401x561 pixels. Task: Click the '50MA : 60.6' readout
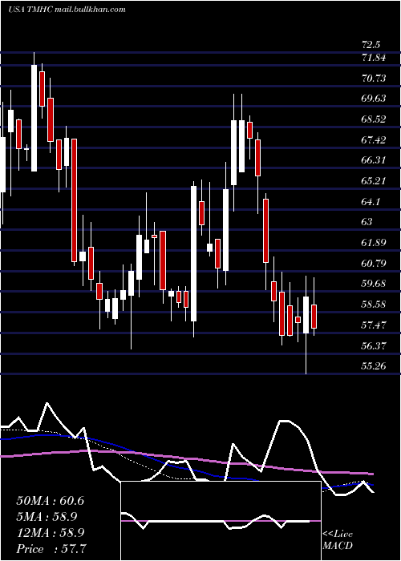pos(51,501)
